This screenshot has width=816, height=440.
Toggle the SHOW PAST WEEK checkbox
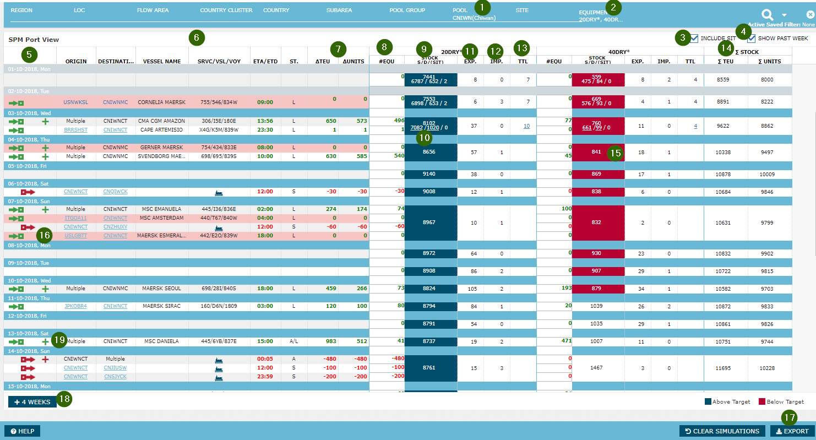751,38
